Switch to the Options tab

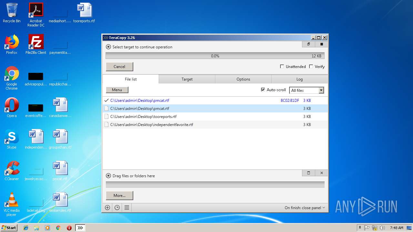[243, 79]
